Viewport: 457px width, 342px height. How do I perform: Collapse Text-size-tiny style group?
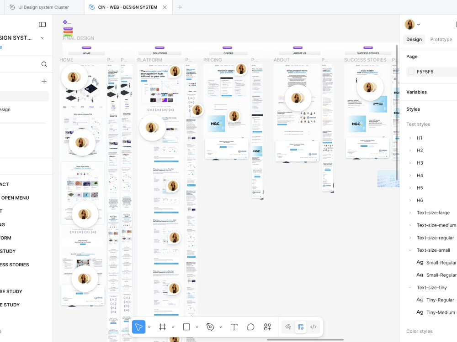point(410,288)
